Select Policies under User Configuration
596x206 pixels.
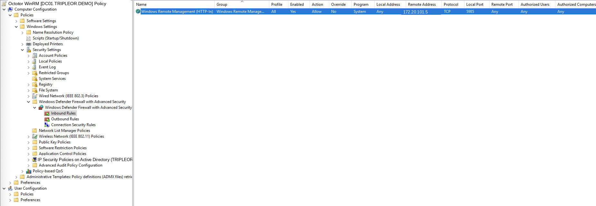(x=27, y=194)
